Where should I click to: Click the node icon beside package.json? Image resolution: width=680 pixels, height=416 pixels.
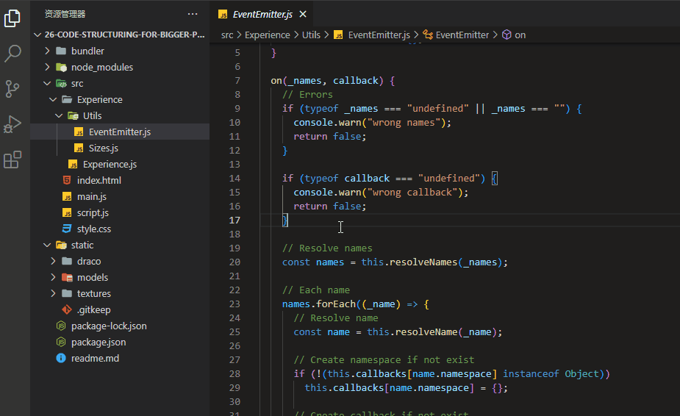(x=61, y=343)
